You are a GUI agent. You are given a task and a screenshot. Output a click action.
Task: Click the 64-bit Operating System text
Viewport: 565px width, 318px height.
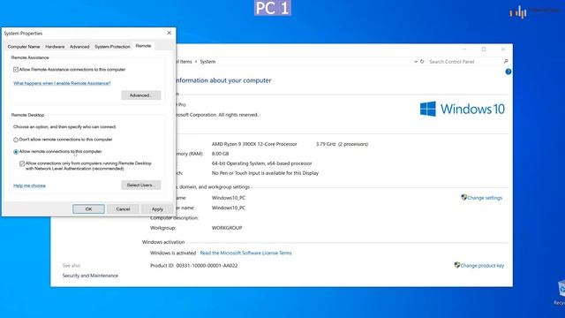tap(261, 163)
